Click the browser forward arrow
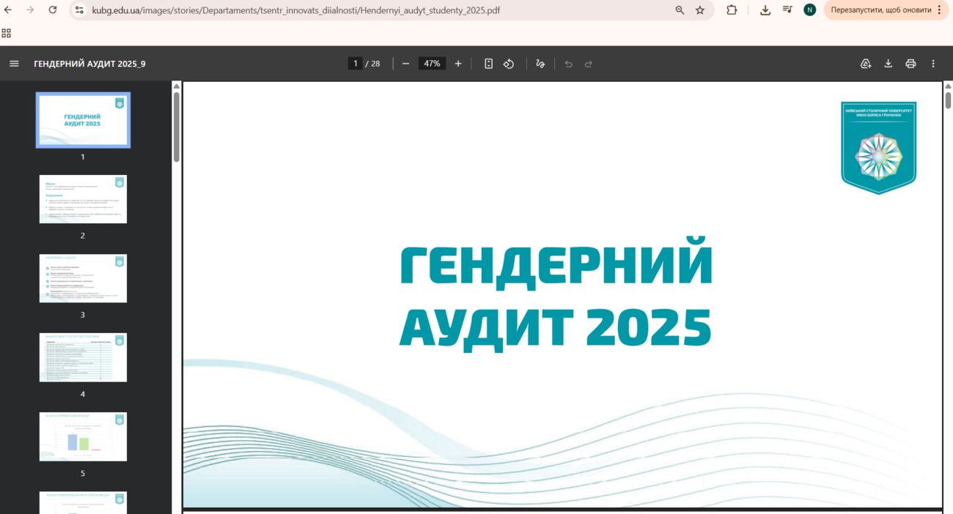This screenshot has height=514, width=953. 30,10
